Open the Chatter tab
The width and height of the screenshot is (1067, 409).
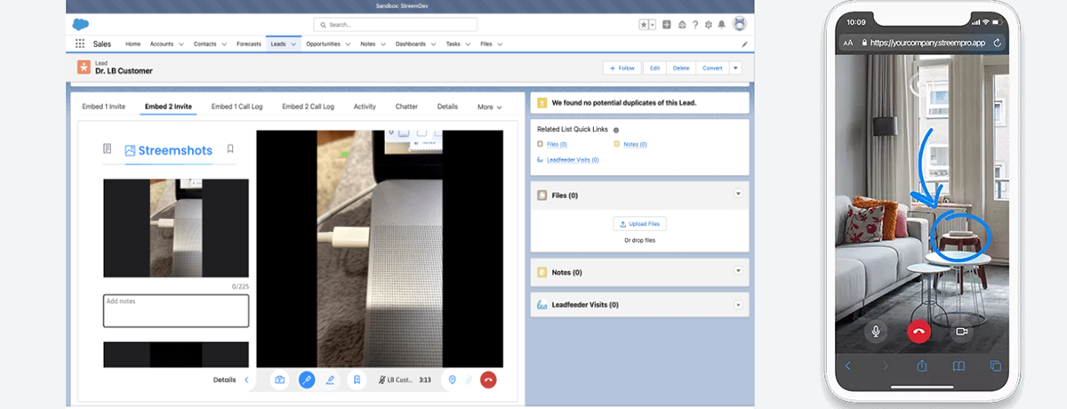coord(406,107)
